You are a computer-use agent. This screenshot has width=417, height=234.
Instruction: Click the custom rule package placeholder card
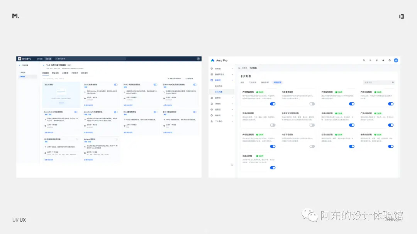click(x=61, y=95)
